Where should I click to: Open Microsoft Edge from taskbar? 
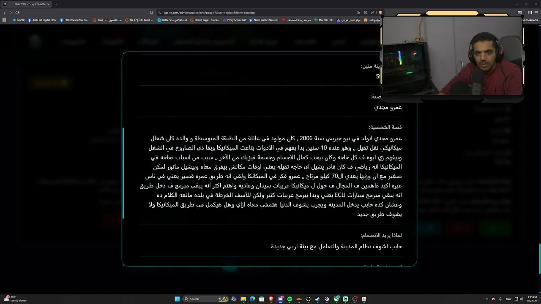pos(252,299)
